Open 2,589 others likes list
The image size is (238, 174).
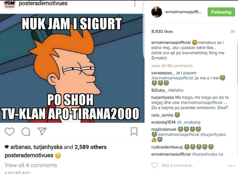(91, 147)
